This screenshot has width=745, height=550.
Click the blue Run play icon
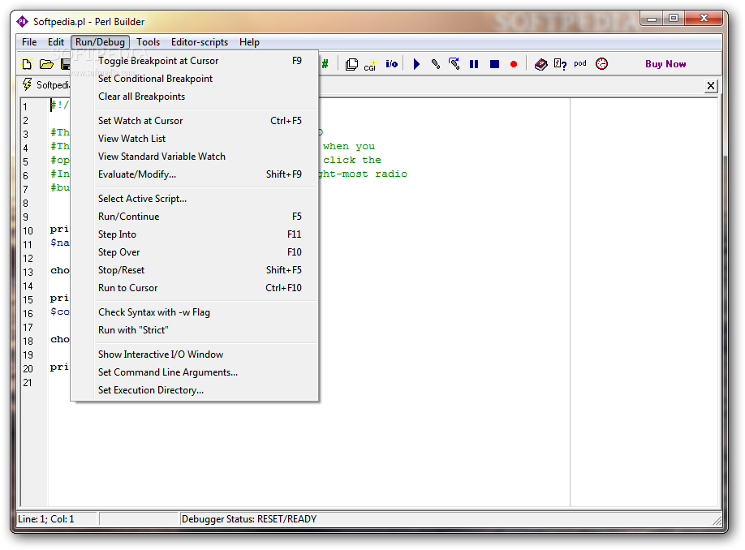coord(416,64)
